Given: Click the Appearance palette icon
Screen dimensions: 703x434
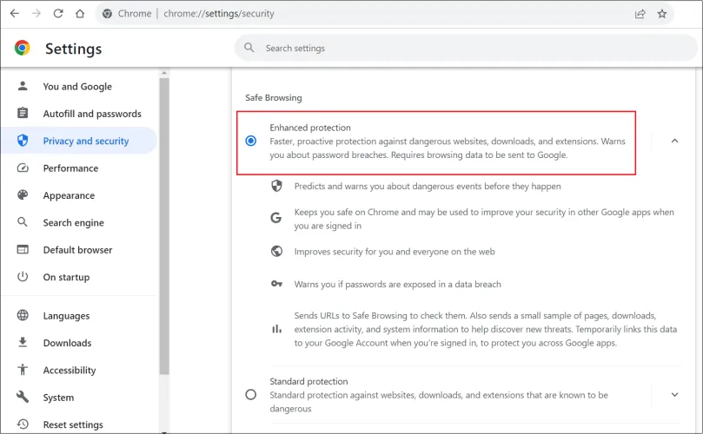Looking at the screenshot, I should click(x=23, y=195).
